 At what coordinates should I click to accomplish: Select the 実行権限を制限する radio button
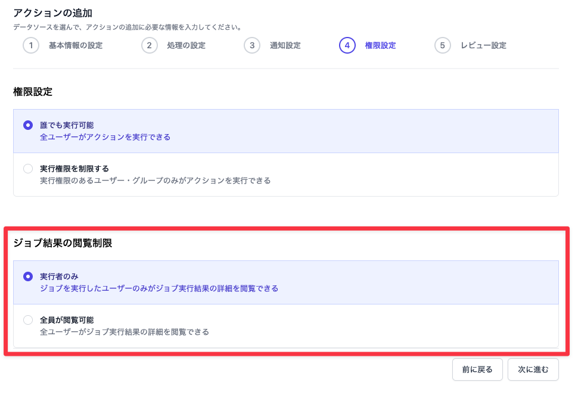tap(28, 169)
